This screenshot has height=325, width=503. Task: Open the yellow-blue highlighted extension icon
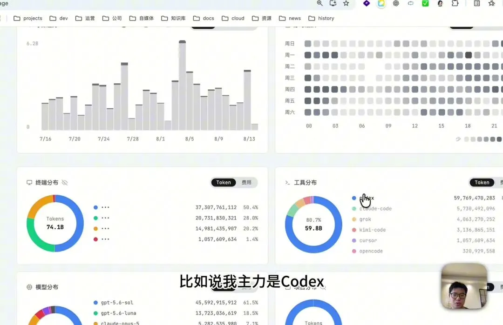pos(381,3)
